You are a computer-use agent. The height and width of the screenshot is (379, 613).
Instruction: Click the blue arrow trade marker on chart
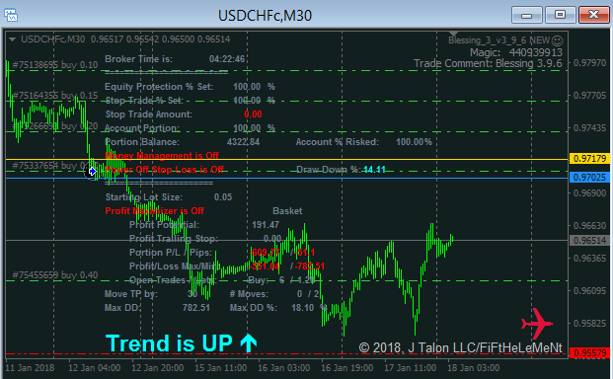pyautogui.click(x=92, y=171)
